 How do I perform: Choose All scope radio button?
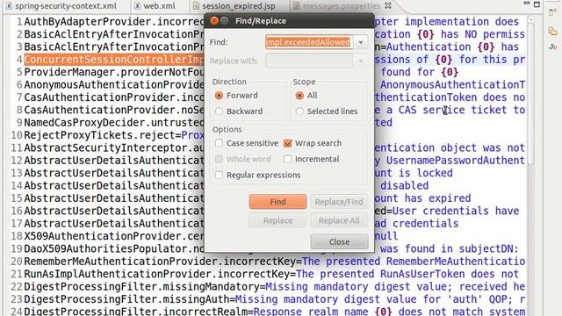[299, 96]
